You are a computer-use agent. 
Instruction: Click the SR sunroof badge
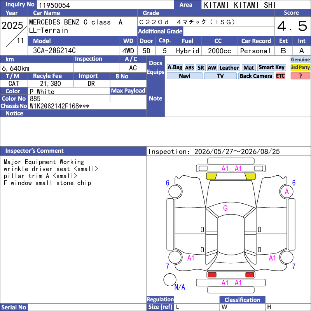(201, 68)
